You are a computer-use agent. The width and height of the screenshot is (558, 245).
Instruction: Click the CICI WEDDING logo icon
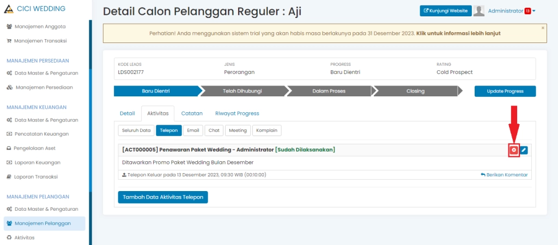coord(8,8)
